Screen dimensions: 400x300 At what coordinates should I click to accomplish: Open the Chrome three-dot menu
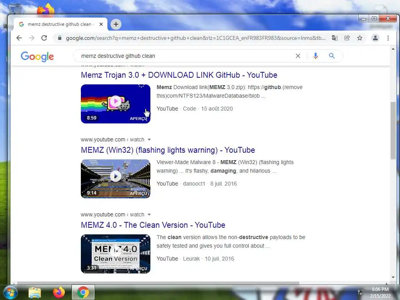[x=388, y=38]
